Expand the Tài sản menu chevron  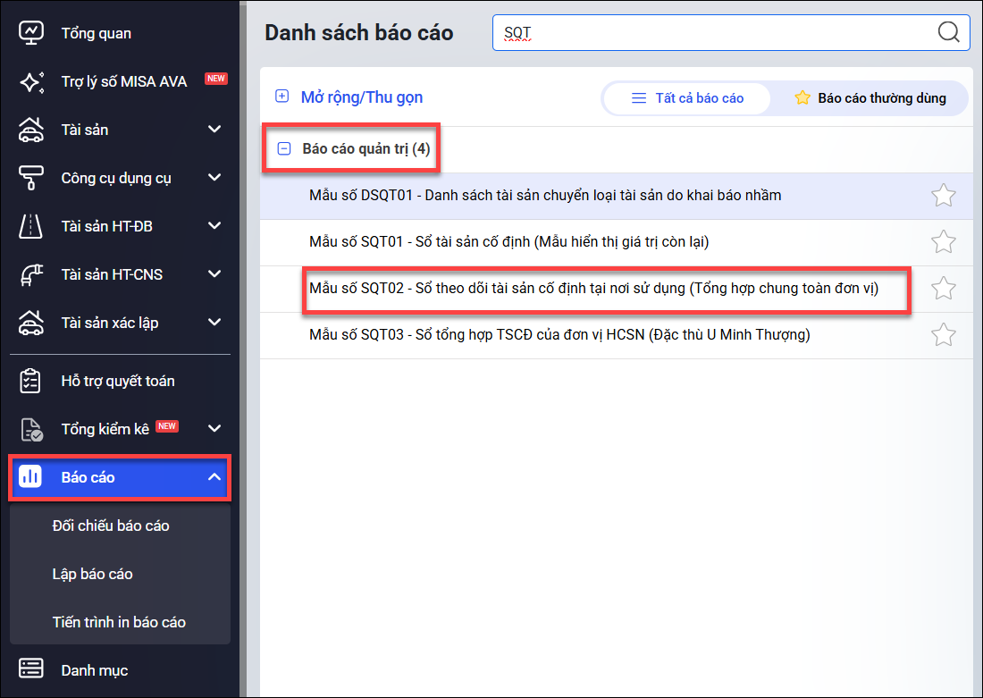(x=214, y=130)
